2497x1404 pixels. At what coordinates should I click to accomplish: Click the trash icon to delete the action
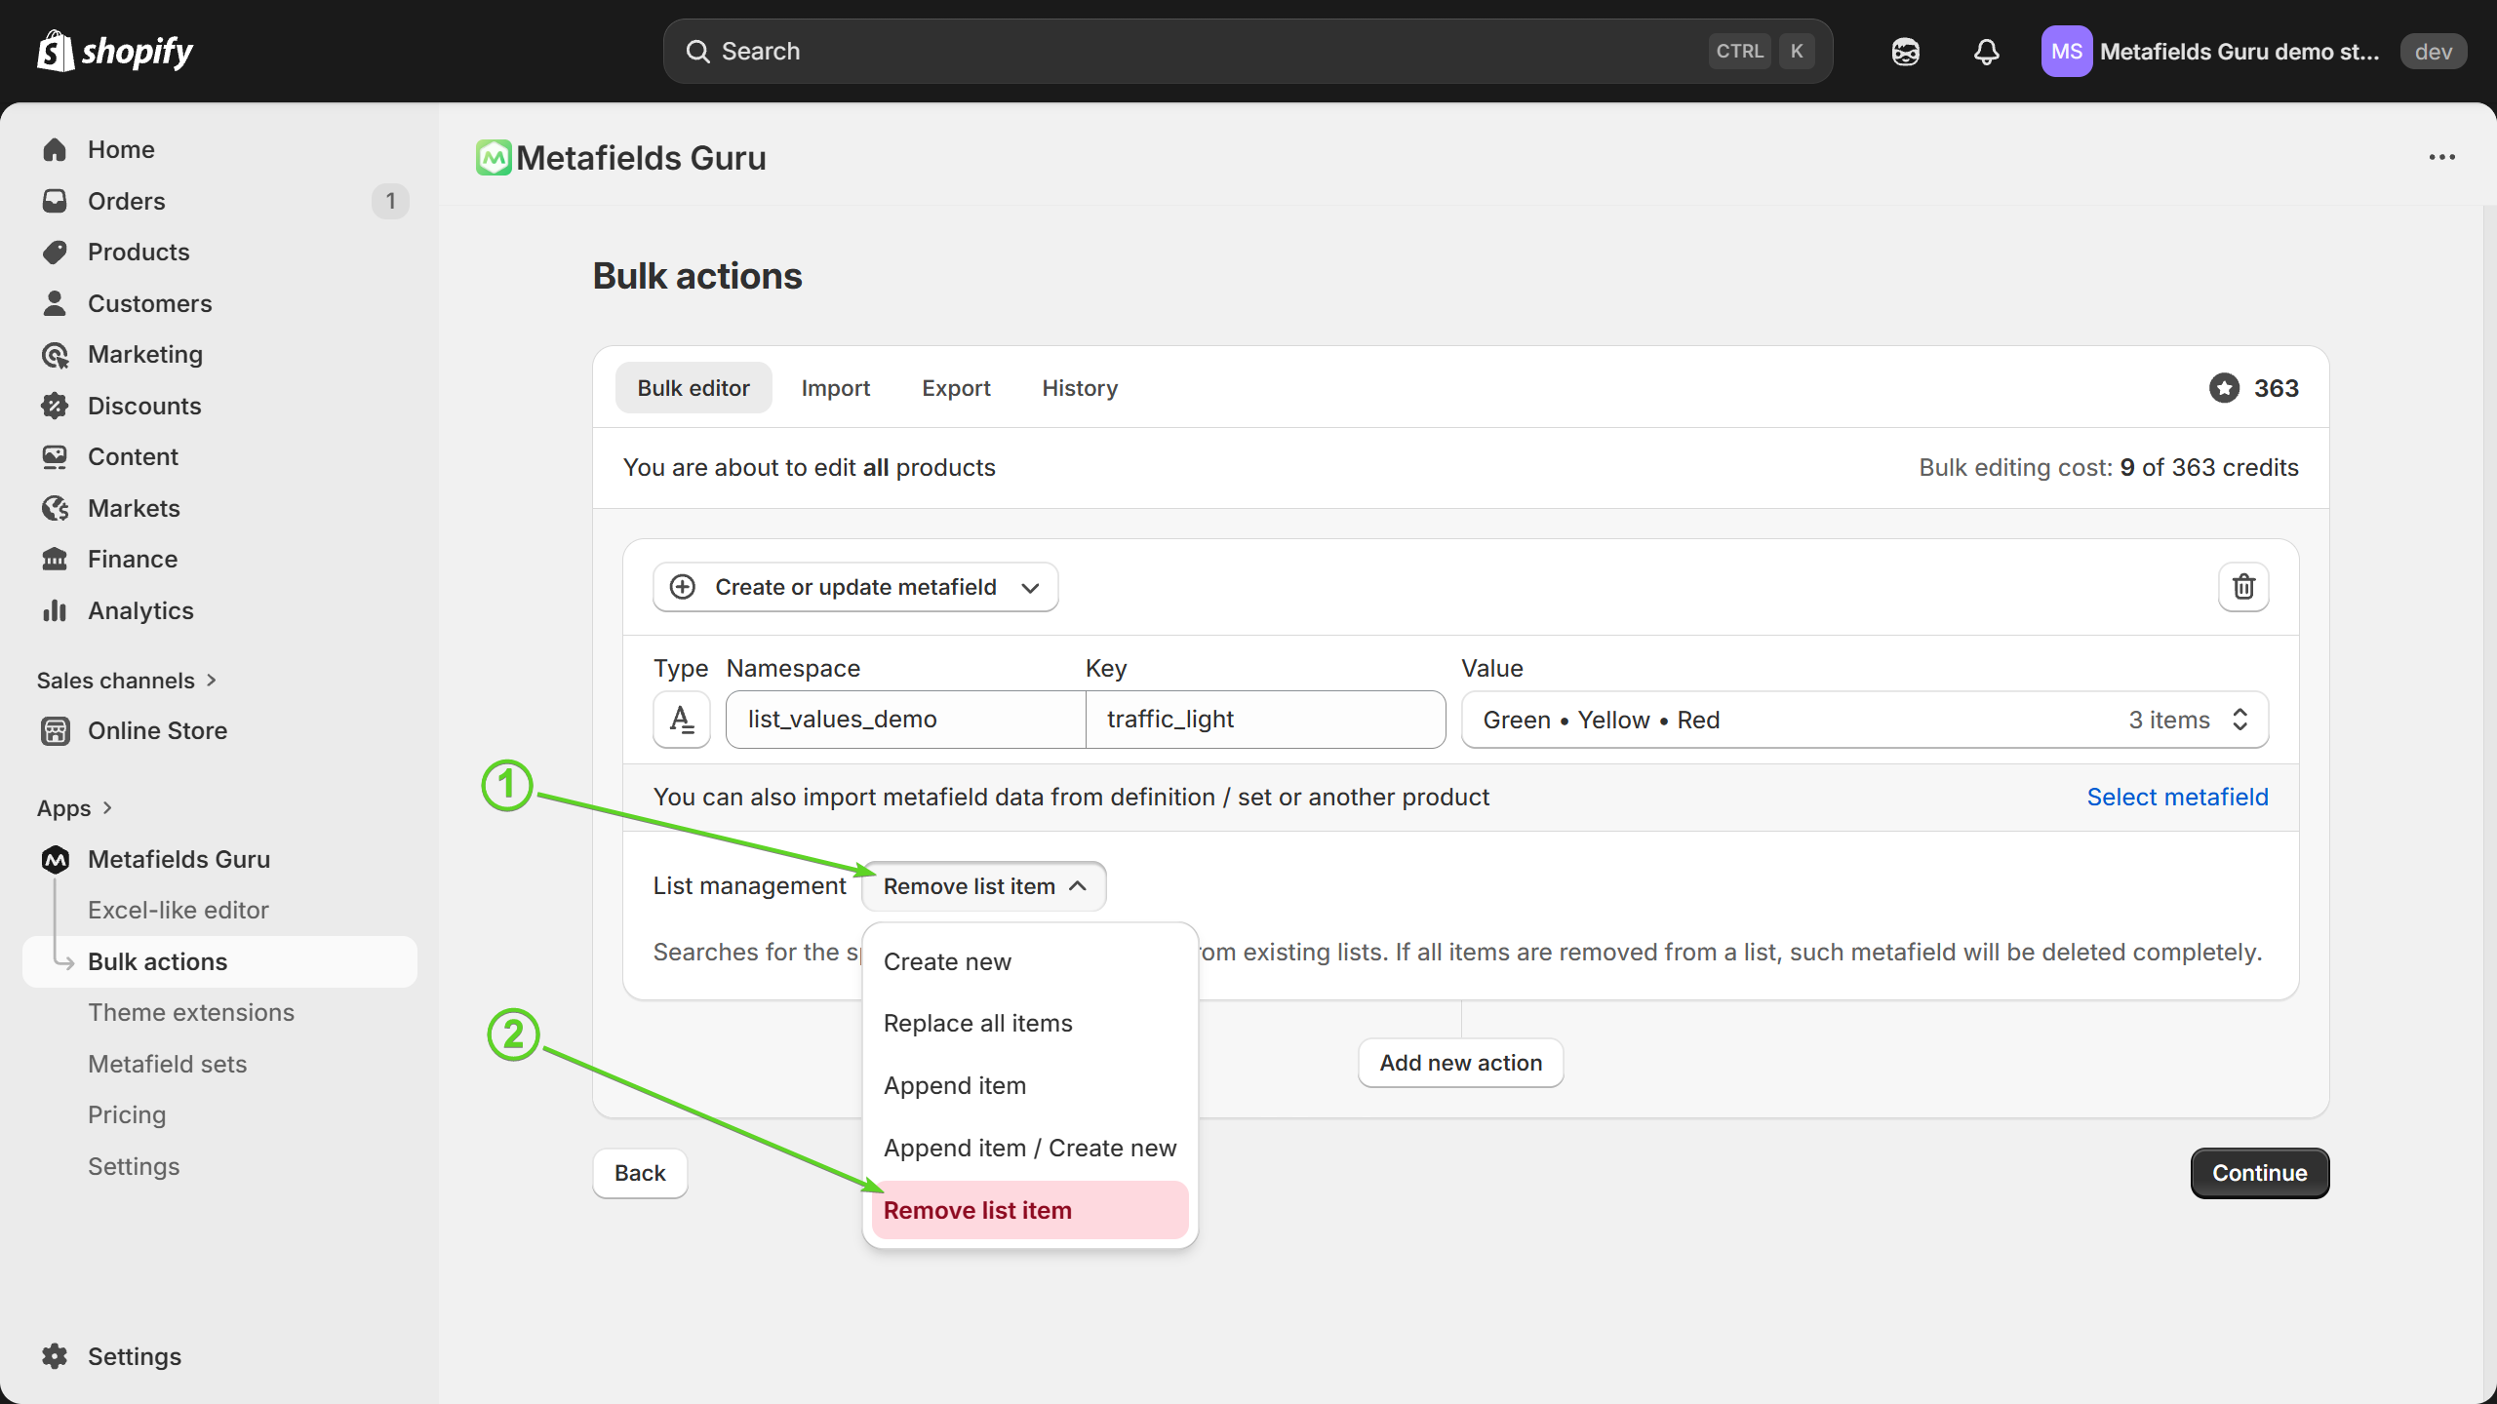2243,586
